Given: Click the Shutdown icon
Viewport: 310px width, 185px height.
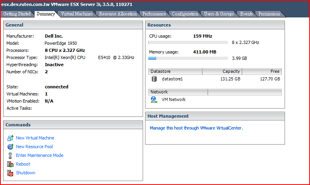Looking at the screenshot, I should (10, 173).
